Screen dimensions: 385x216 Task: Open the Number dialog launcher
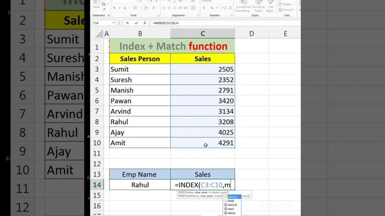pos(232,16)
